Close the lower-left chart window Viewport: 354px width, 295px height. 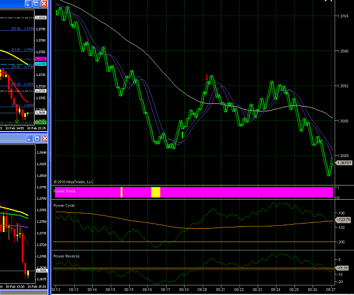(x=45, y=138)
